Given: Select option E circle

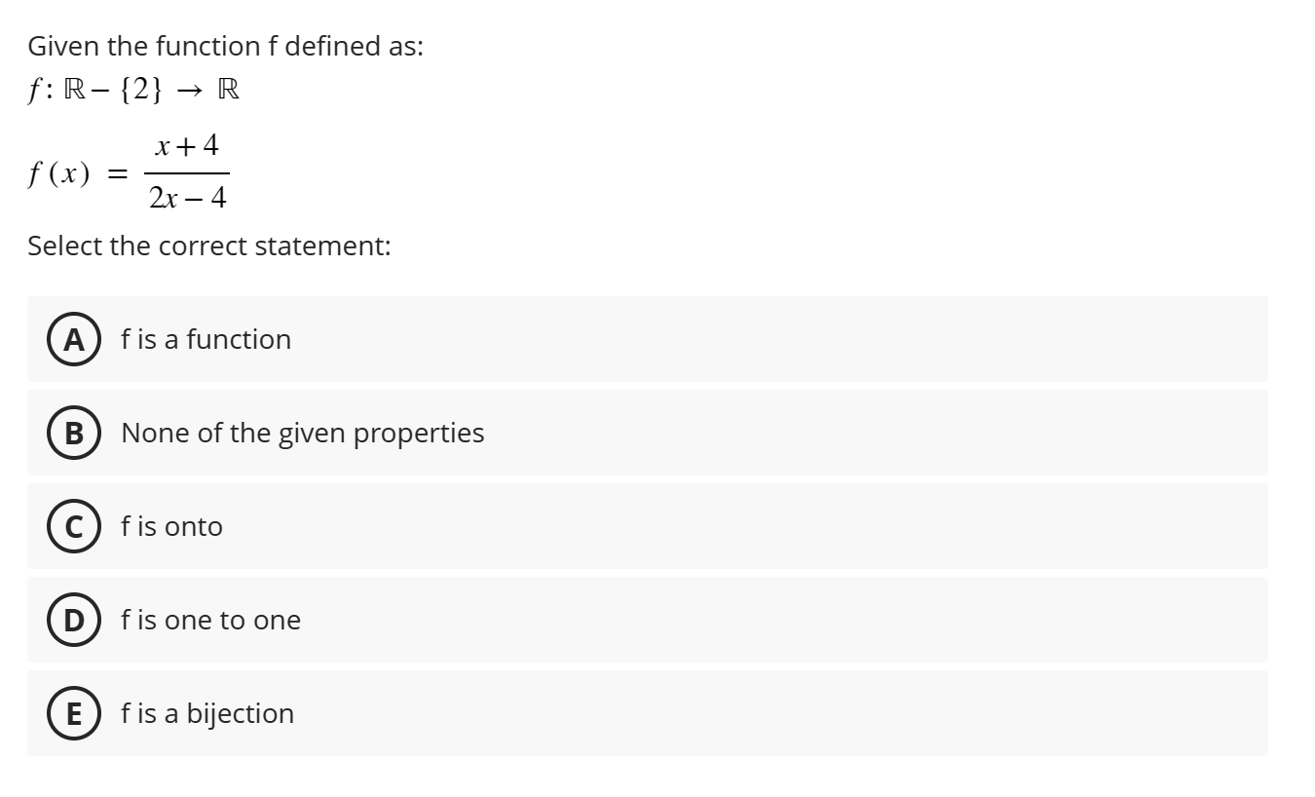Looking at the screenshot, I should point(72,713).
